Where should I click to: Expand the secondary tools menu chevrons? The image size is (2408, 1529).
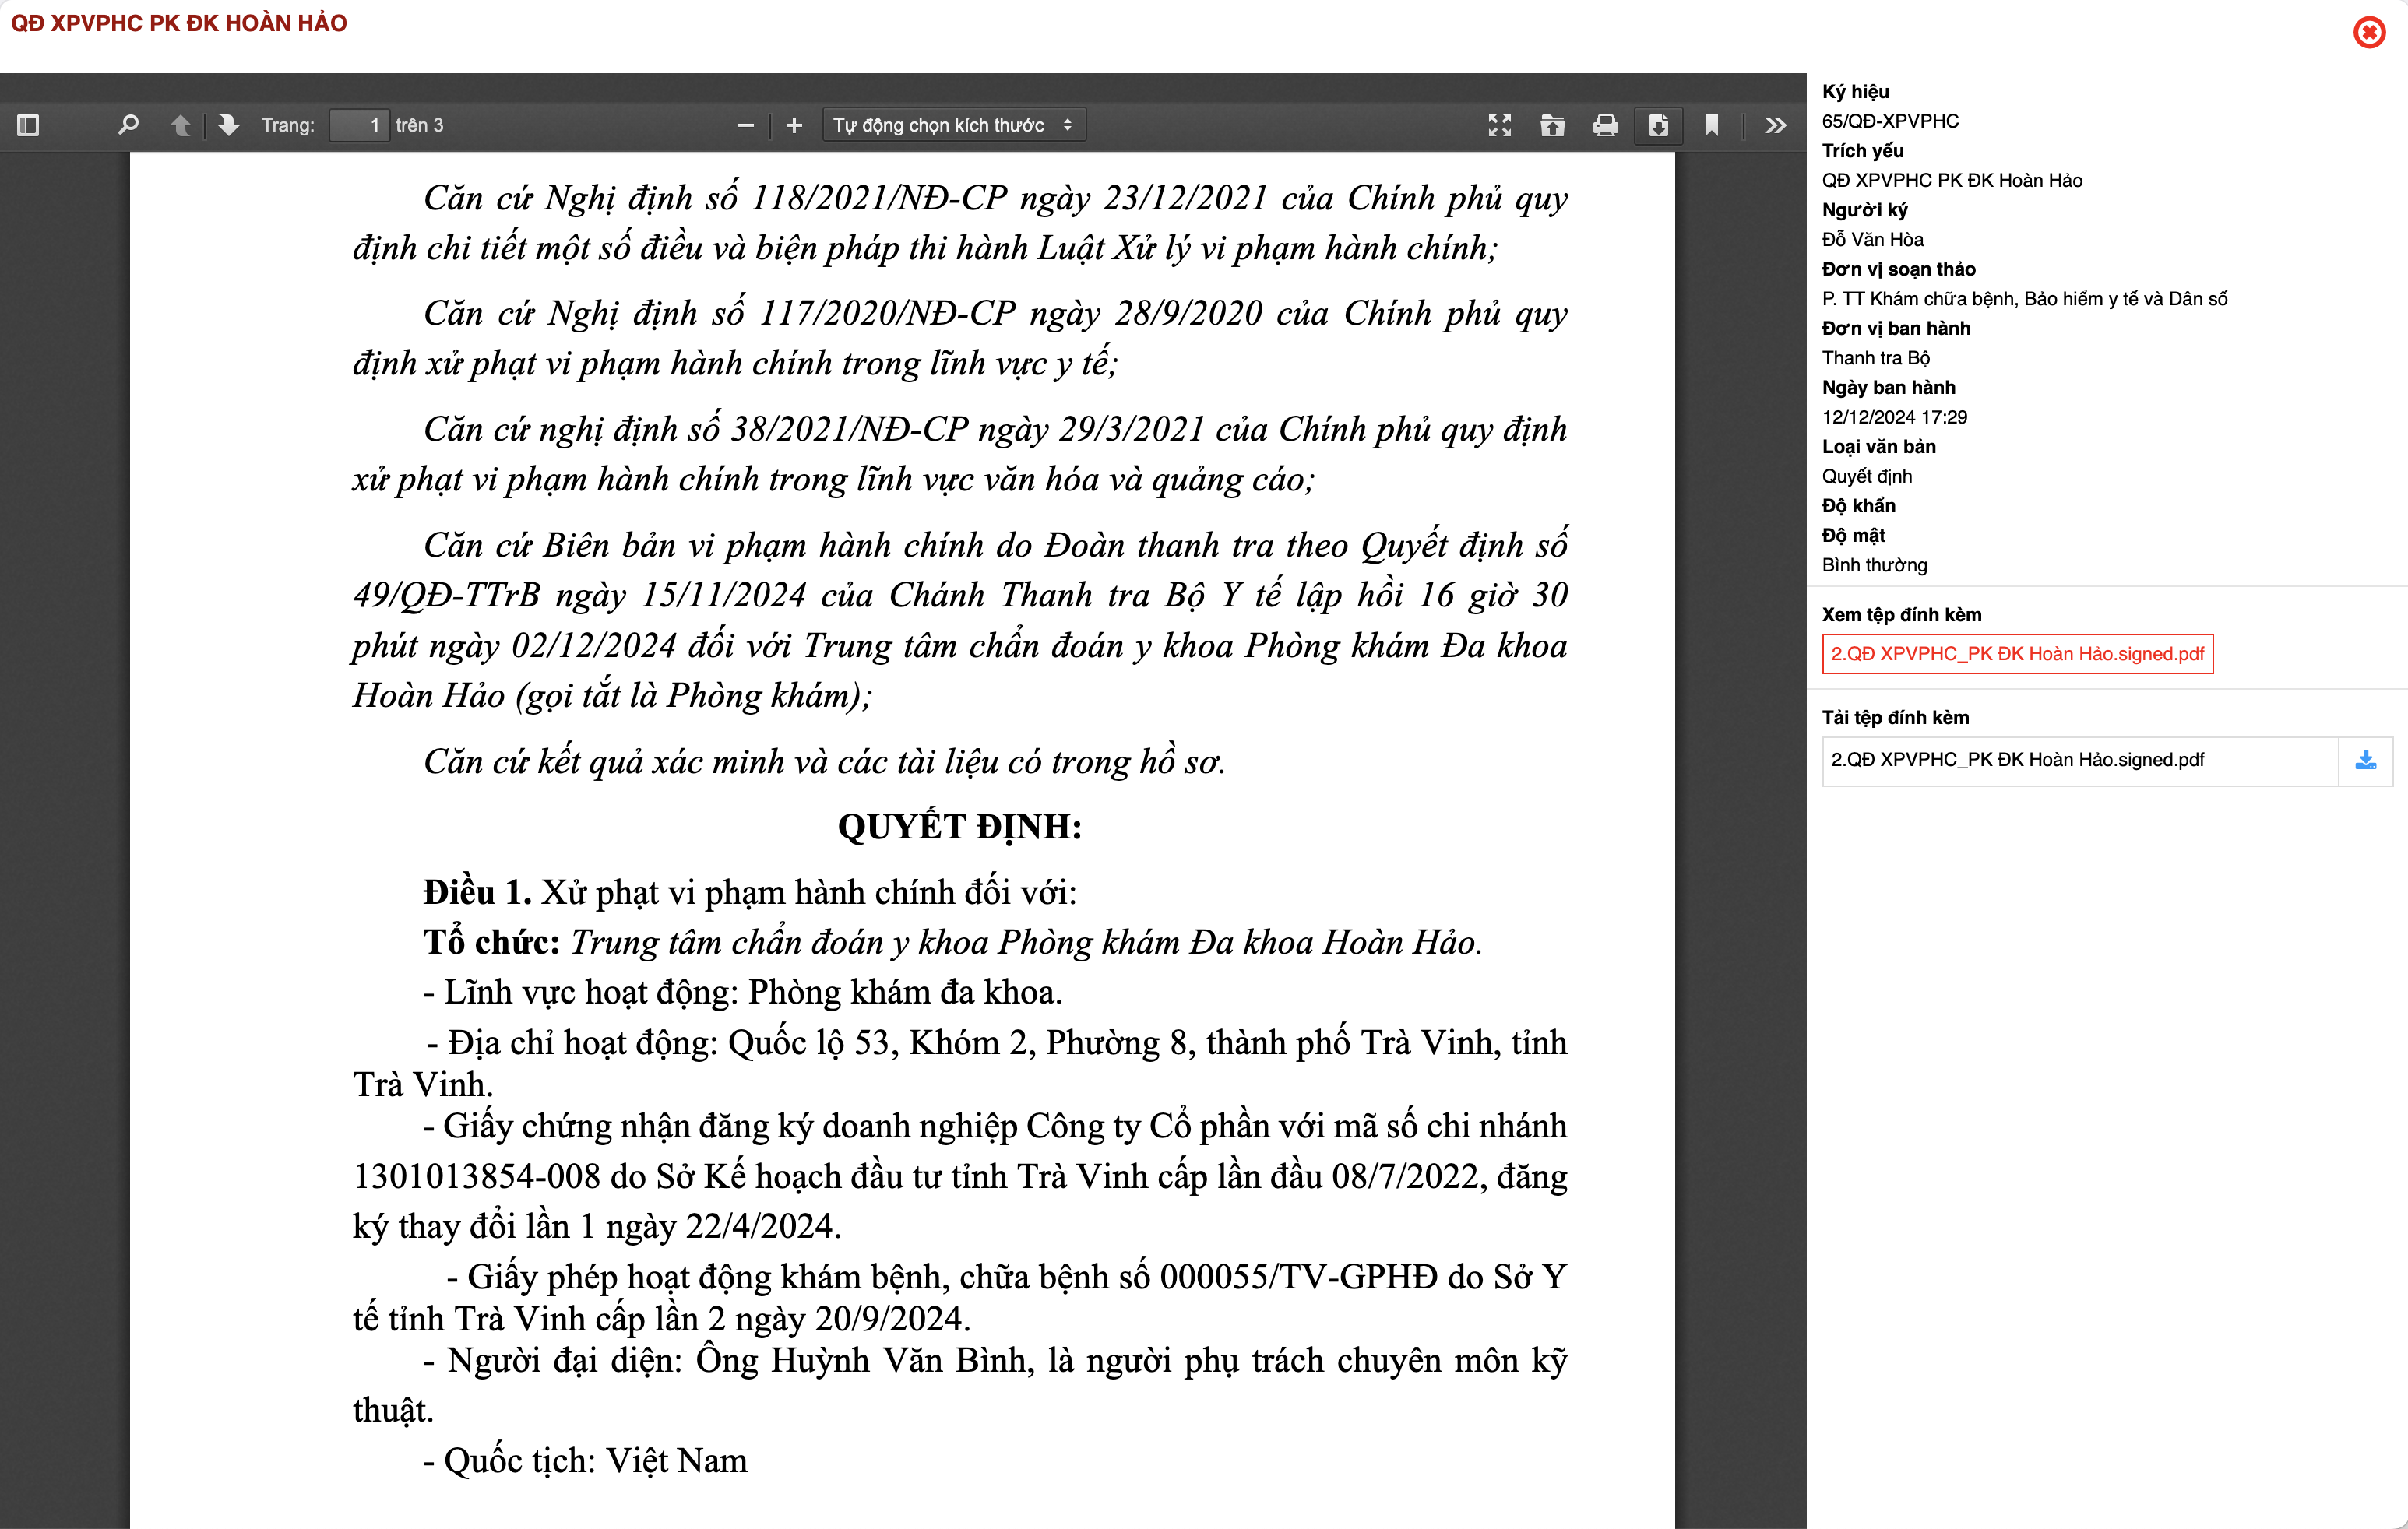click(x=1775, y=125)
